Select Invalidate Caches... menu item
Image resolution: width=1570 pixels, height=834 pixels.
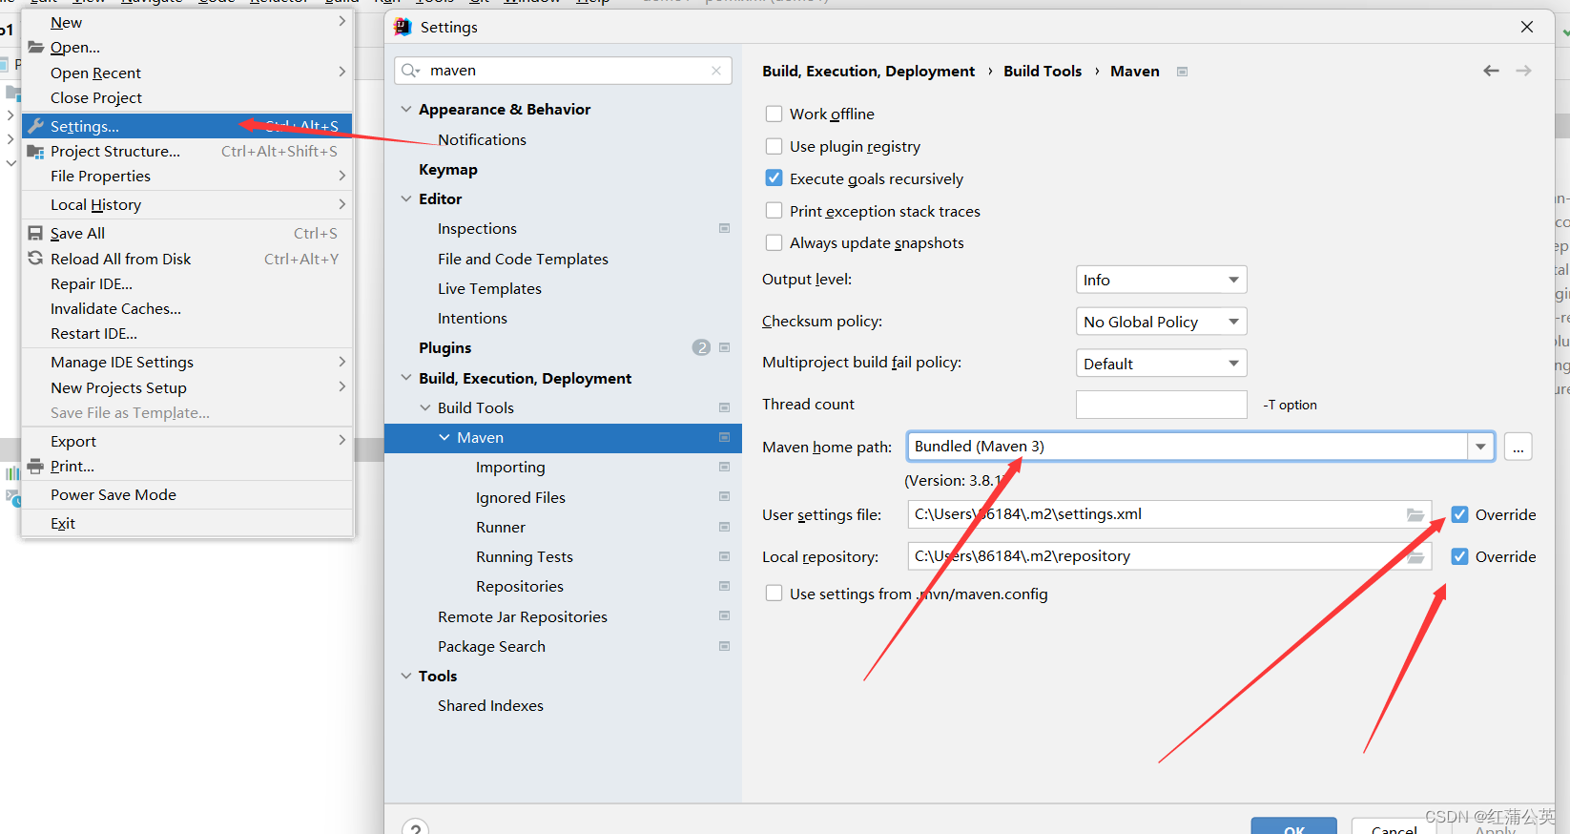pos(187,308)
